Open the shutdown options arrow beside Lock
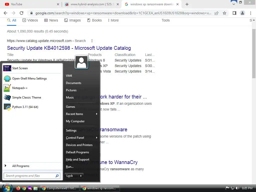 click(x=81, y=176)
